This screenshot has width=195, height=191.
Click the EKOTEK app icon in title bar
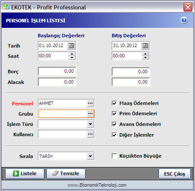pyautogui.click(x=6, y=7)
